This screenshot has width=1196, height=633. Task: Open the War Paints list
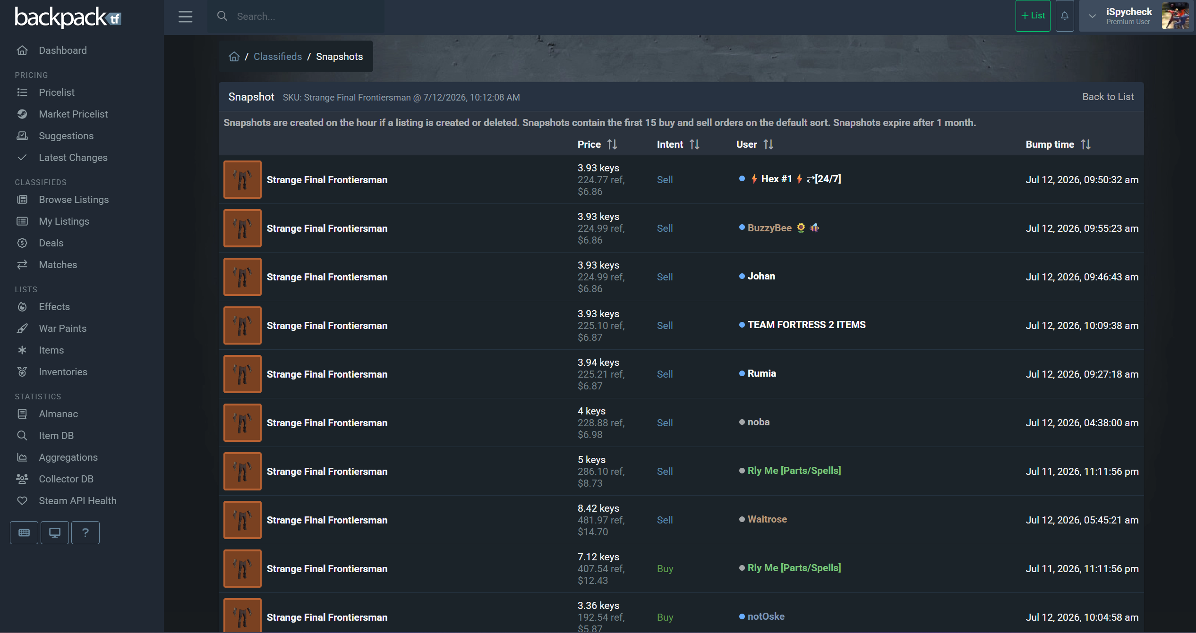(x=62, y=329)
